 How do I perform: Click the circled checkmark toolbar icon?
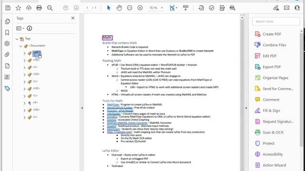(212, 8)
